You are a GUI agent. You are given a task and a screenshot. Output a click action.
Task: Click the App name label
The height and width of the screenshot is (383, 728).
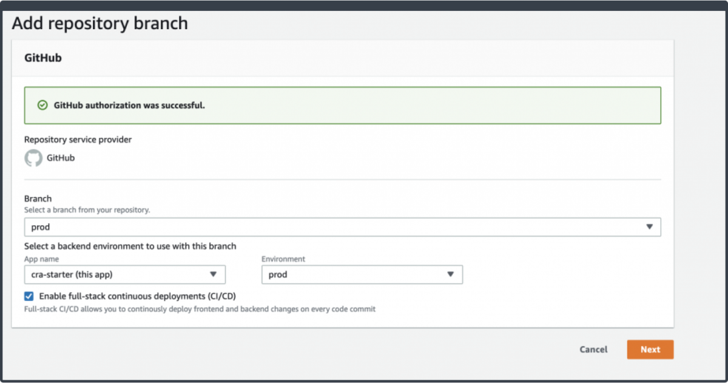point(42,259)
